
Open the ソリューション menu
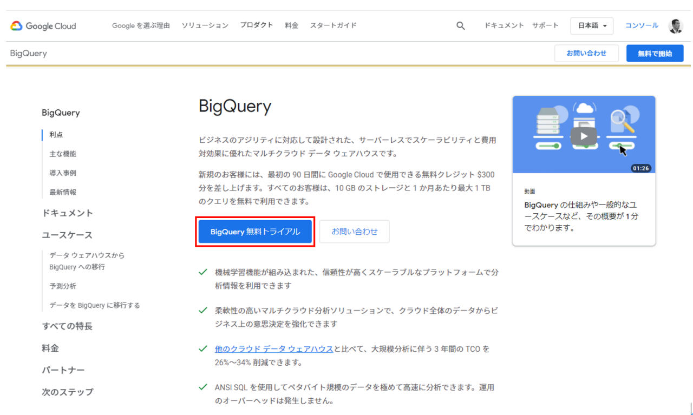tap(205, 25)
